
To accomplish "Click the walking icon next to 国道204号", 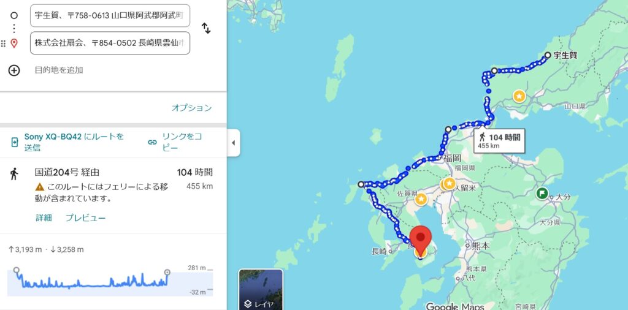I will tap(15, 173).
